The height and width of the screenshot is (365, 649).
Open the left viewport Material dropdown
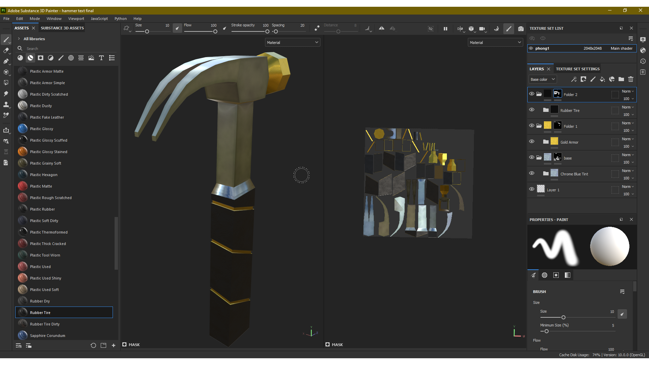click(x=292, y=43)
